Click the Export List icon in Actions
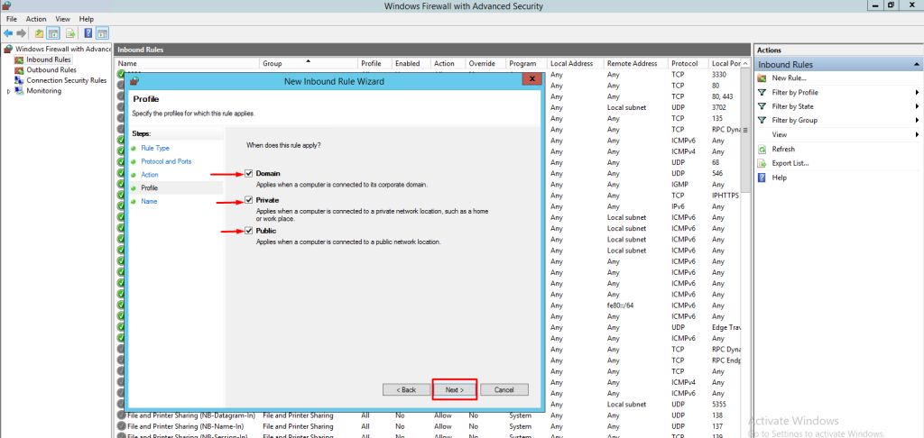Image resolution: width=924 pixels, height=438 pixels. pos(762,163)
